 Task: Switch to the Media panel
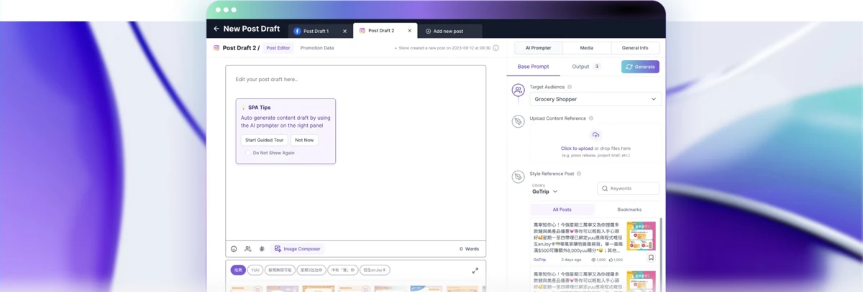(587, 48)
